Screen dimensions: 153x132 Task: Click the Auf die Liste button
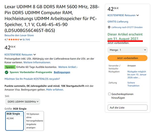coord(127,108)
